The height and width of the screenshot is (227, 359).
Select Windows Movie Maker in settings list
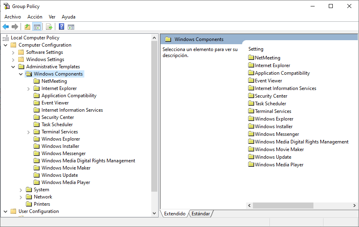279,149
